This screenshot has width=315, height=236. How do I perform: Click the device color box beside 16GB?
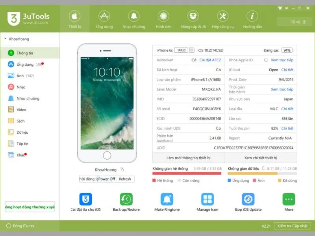pyautogui.click(x=192, y=50)
